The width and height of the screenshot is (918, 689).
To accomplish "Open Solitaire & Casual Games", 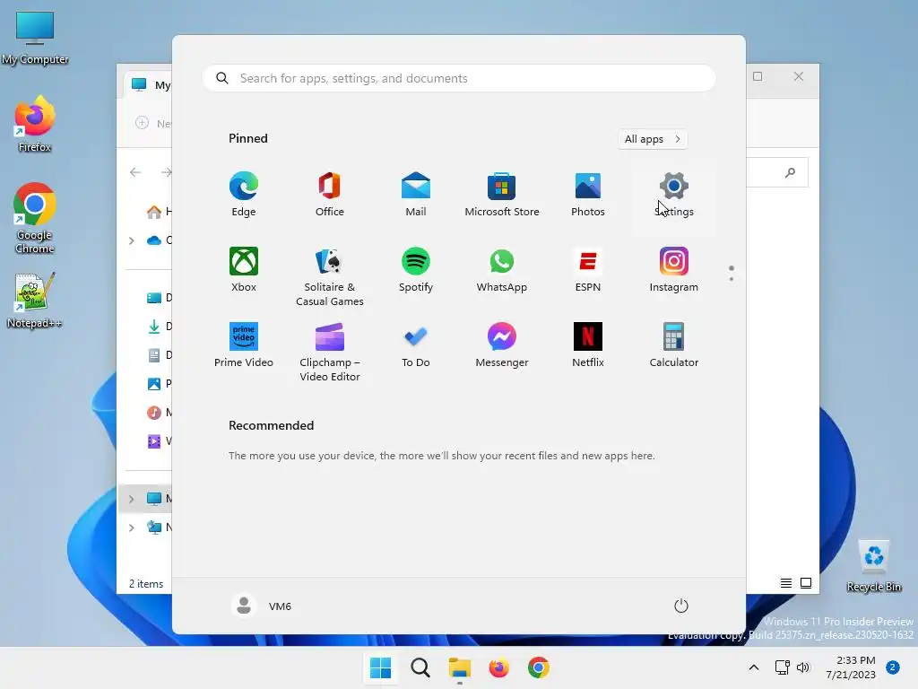I will pos(330,276).
